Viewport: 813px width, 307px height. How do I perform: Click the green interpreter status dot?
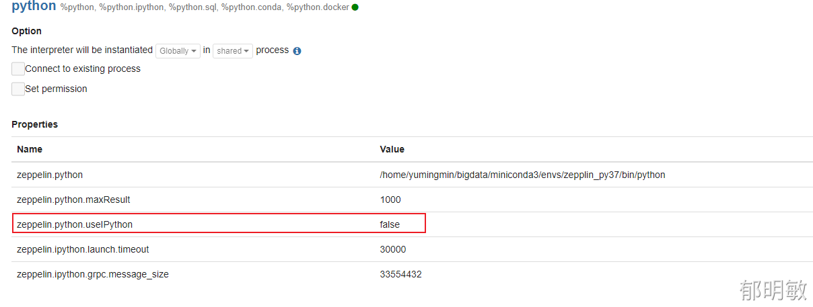pyautogui.click(x=355, y=7)
